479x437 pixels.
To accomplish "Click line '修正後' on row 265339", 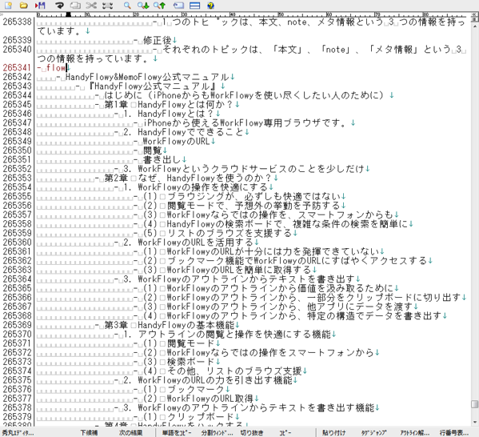I will [x=157, y=40].
